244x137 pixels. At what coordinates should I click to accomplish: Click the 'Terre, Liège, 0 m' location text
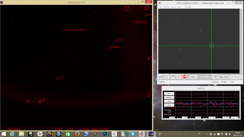(15, 129)
